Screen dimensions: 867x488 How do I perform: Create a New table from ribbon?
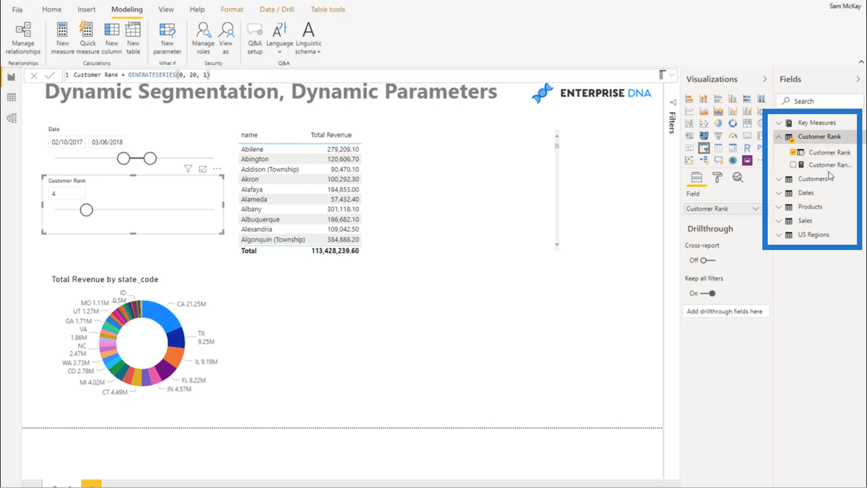coord(133,38)
